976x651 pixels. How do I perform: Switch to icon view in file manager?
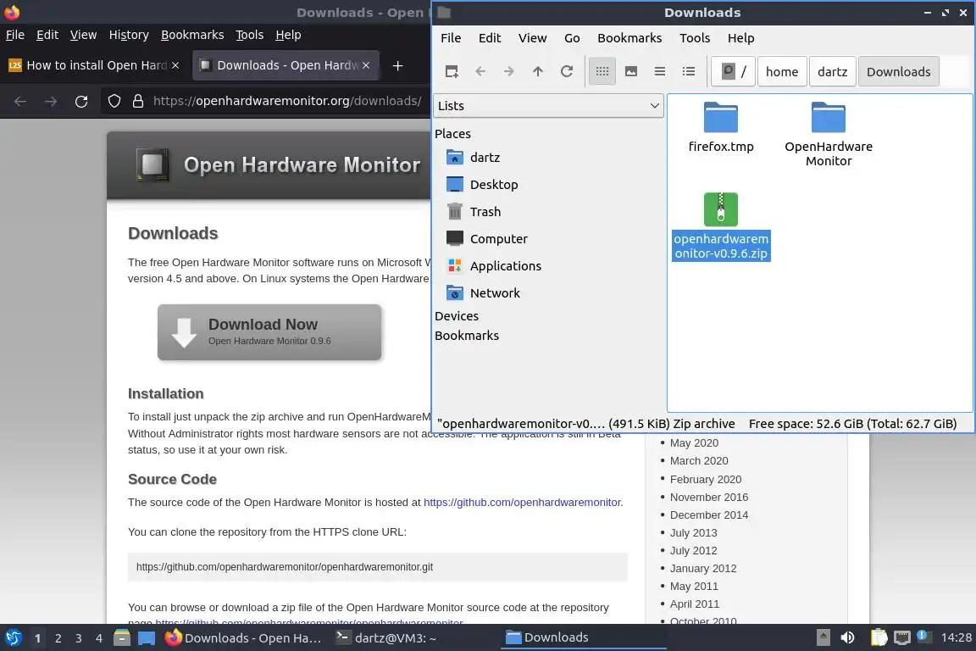(x=602, y=72)
